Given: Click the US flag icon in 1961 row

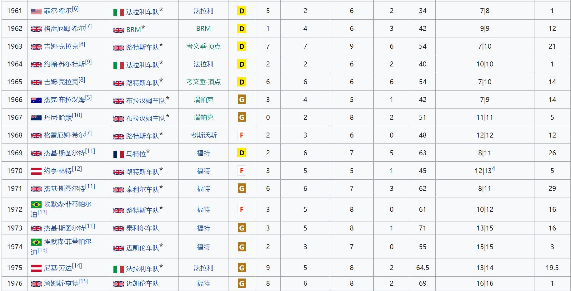Looking at the screenshot, I should point(36,12).
